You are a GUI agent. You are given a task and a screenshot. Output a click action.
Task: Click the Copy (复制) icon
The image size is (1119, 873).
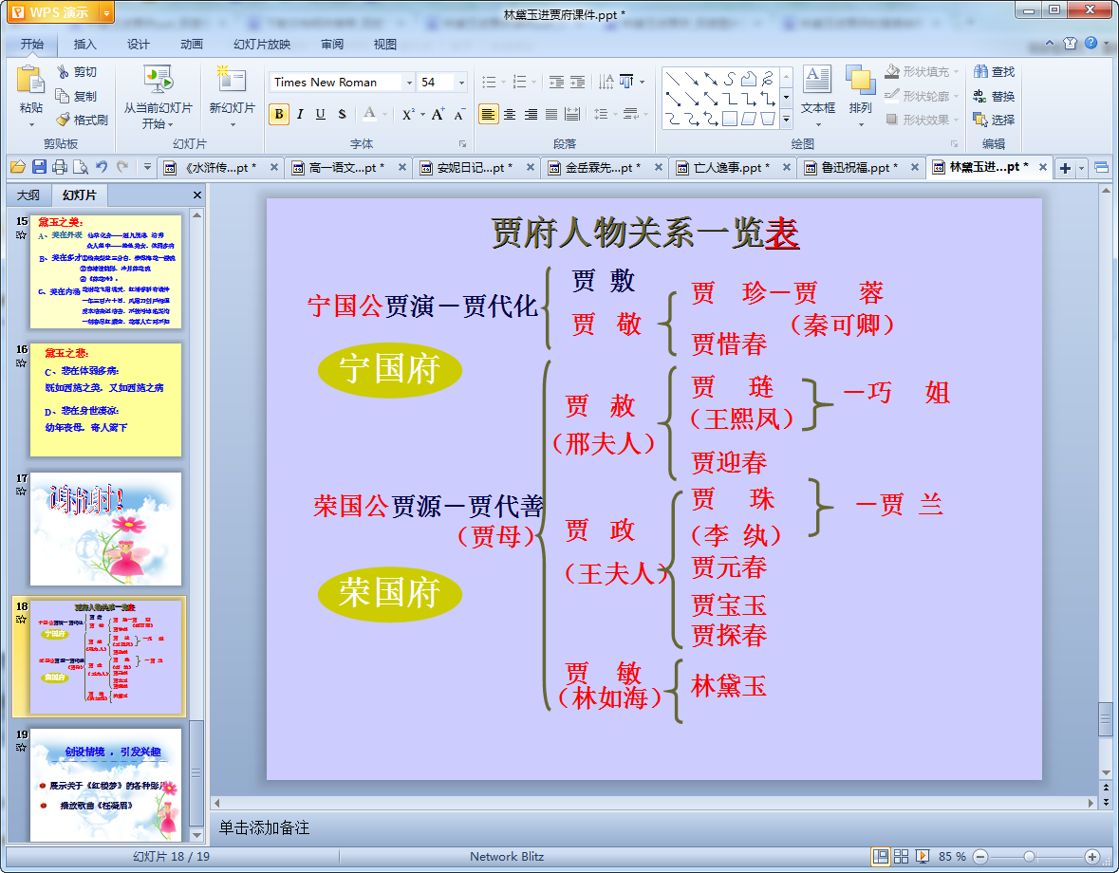pos(63,96)
